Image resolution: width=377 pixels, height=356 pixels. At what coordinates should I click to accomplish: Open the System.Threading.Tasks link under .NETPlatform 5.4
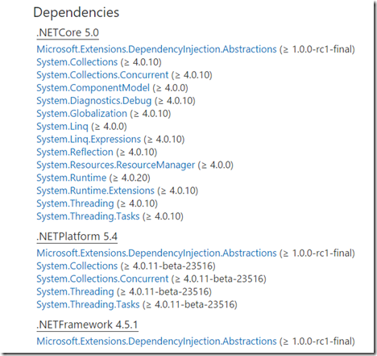tap(88, 304)
